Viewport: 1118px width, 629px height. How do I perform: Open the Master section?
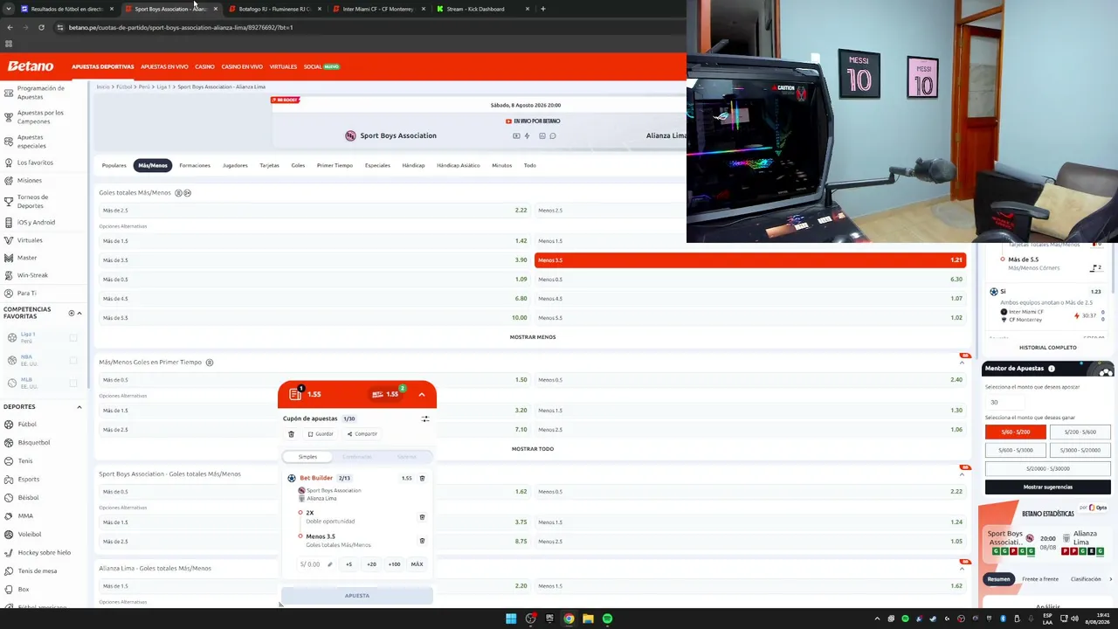click(x=27, y=258)
